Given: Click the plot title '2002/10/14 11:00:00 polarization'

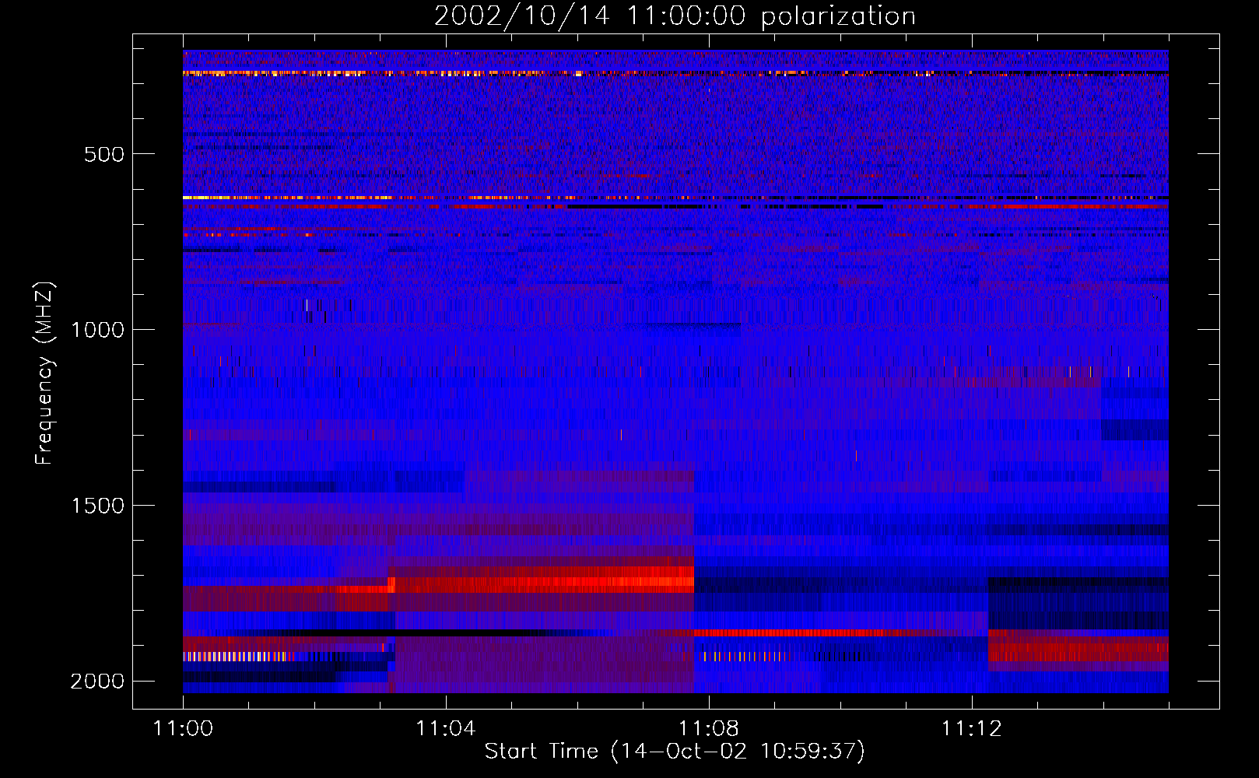Looking at the screenshot, I should point(675,16).
